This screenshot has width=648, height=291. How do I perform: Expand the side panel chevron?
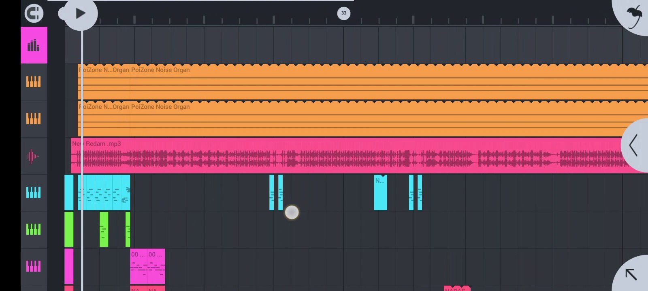634,145
